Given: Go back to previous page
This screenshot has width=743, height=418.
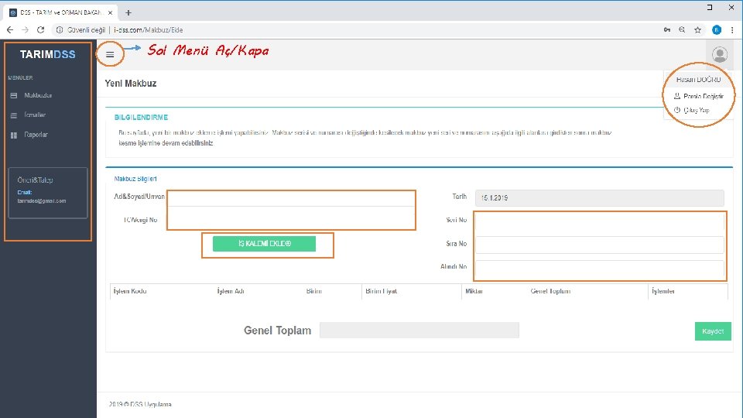Looking at the screenshot, I should [10, 30].
